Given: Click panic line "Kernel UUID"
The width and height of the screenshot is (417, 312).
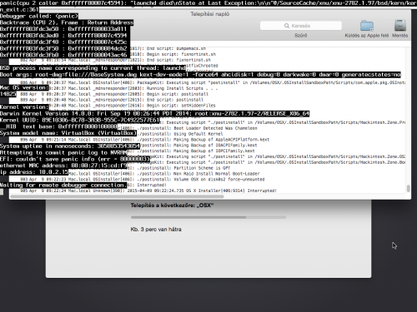Looking at the screenshot, I should coord(80,120).
